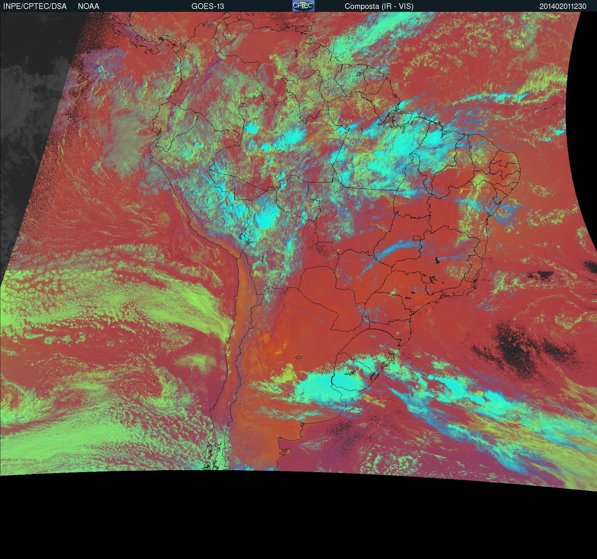Click the NOAA label in header
Image resolution: width=597 pixels, height=559 pixels.
coord(88,6)
